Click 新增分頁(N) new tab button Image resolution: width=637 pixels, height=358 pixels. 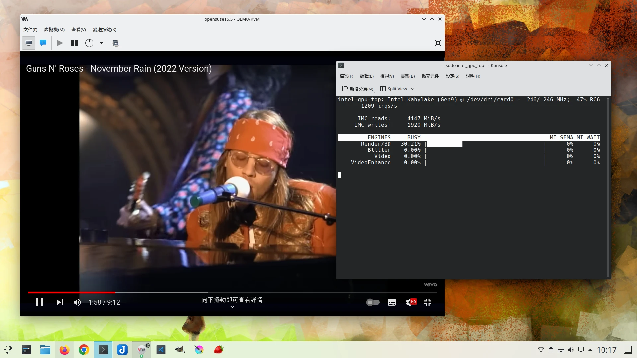pyautogui.click(x=358, y=89)
